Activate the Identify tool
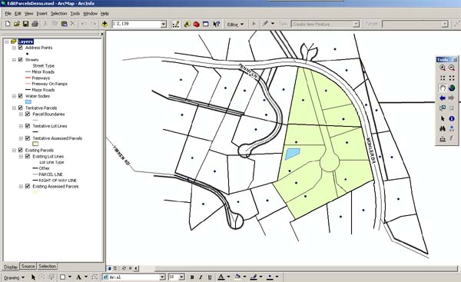This screenshot has width=461, height=282. (x=452, y=118)
